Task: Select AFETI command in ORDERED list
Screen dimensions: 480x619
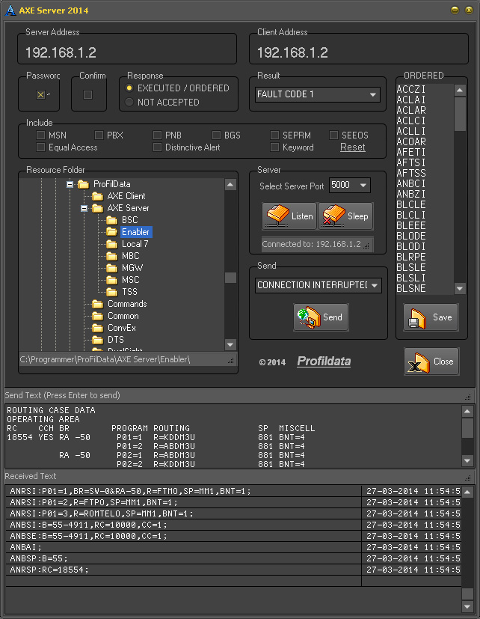Action: point(410,152)
